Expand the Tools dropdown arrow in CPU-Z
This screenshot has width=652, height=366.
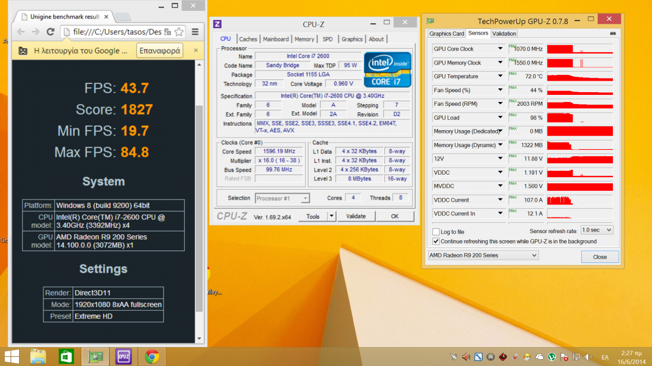pos(331,216)
